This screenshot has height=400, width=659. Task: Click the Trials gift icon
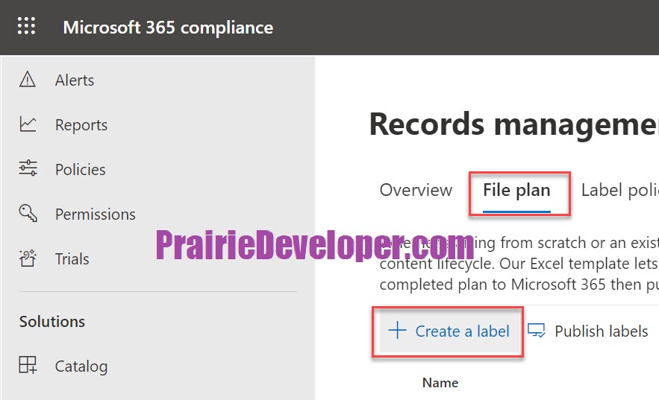(x=28, y=258)
